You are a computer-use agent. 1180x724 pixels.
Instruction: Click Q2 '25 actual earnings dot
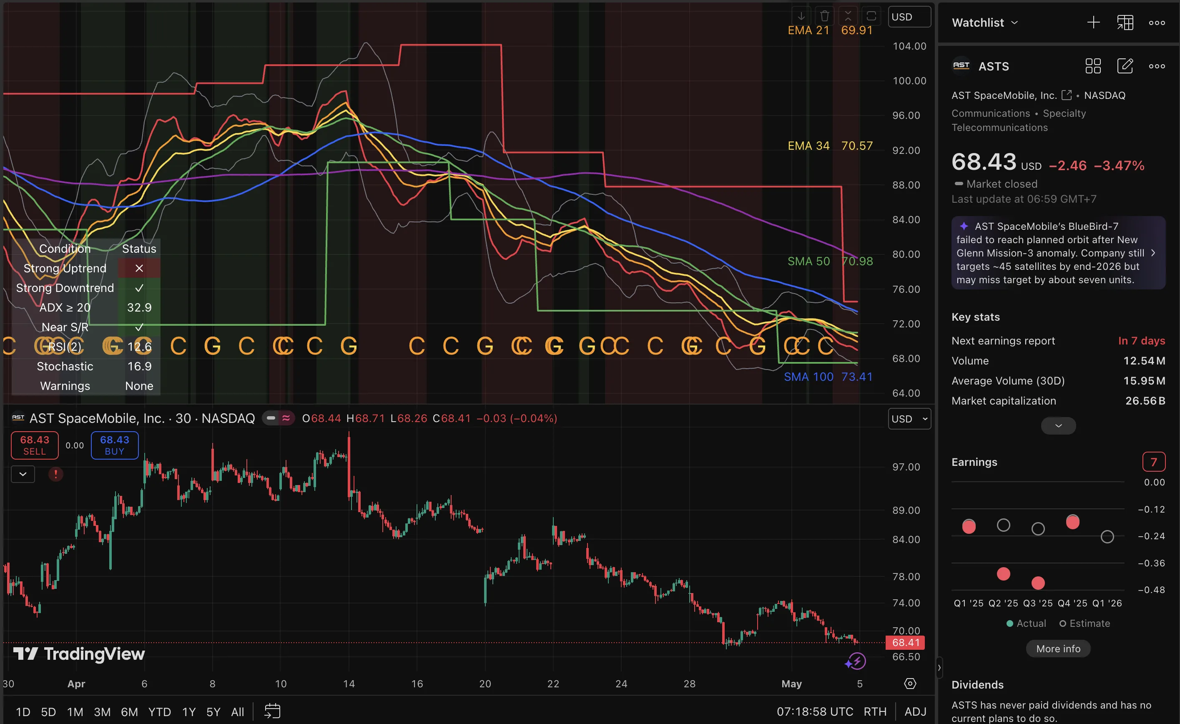point(1003,574)
